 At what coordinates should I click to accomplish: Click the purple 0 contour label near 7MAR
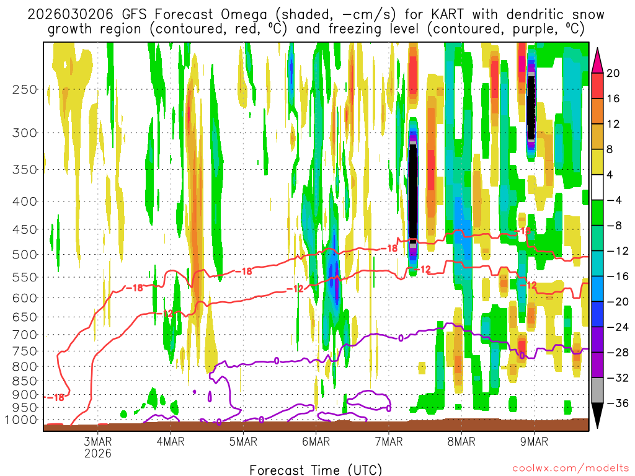(x=401, y=338)
